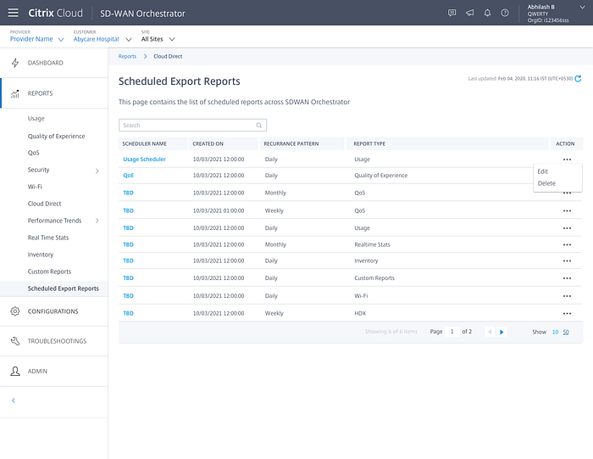This screenshot has width=593, height=459.
Task: Select Scheduled Export Reports in sidebar
Action: click(64, 288)
